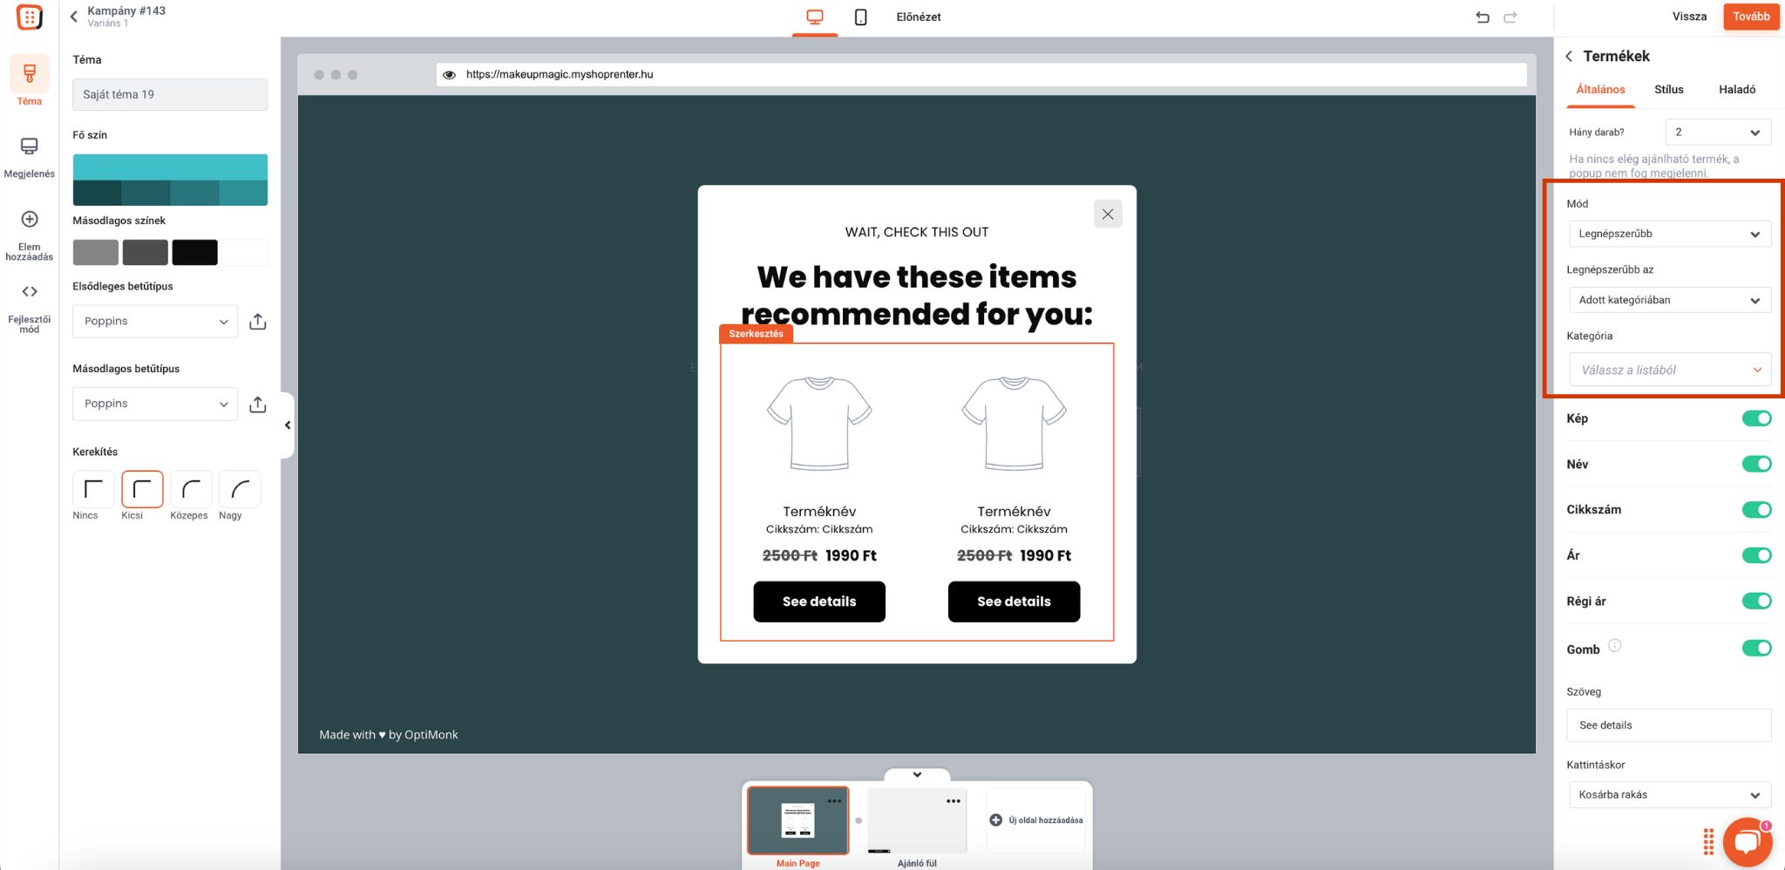This screenshot has height=870, width=1785.
Task: Switch to Haladó tab
Action: (x=1737, y=90)
